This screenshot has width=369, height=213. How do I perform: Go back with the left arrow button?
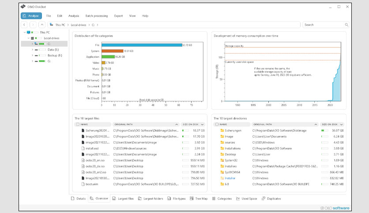pyautogui.click(x=24, y=25)
